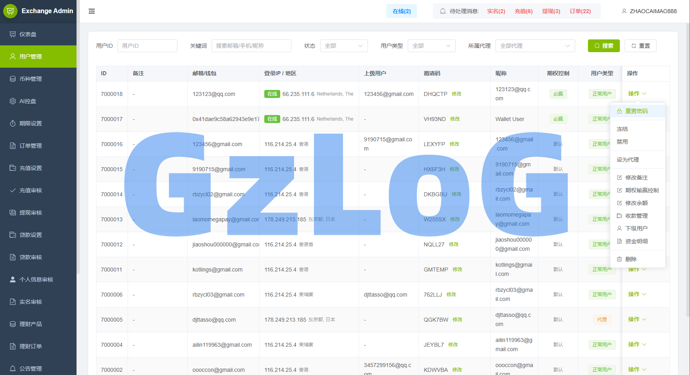Click the 提现审核 sidebar icon
Image resolution: width=690 pixels, height=375 pixels.
point(13,213)
